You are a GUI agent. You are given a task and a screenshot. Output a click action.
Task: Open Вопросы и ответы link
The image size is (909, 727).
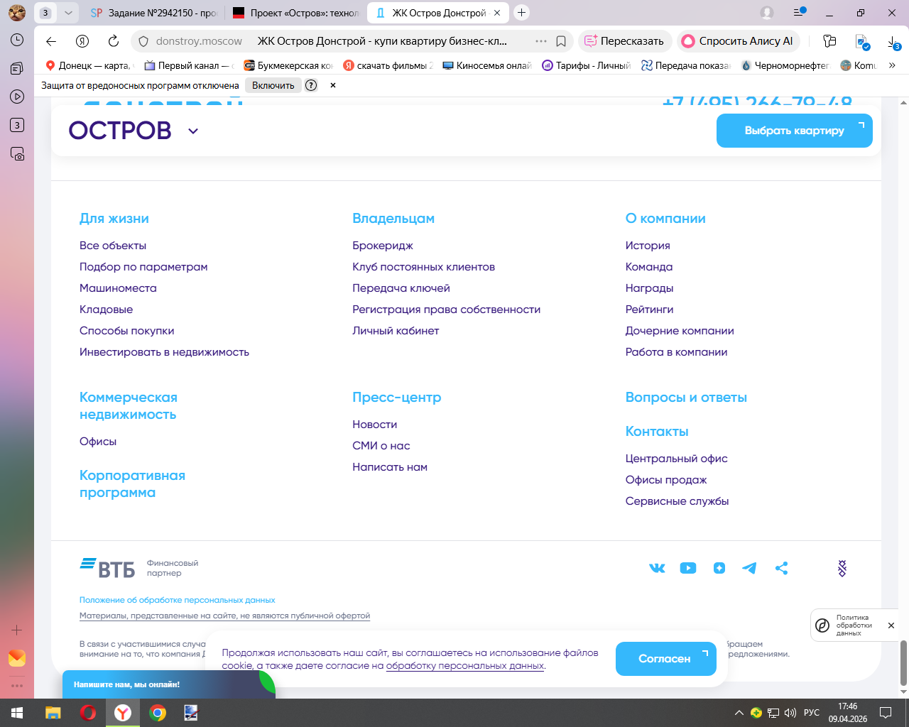(686, 398)
